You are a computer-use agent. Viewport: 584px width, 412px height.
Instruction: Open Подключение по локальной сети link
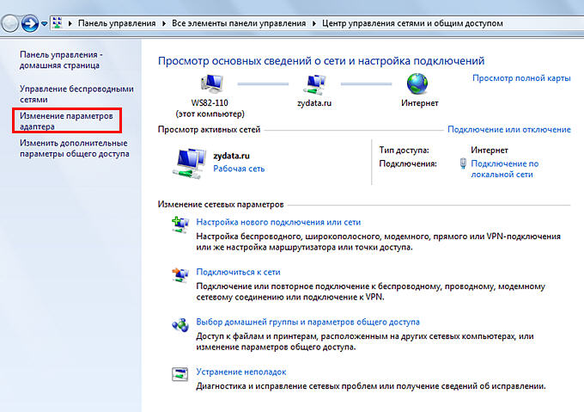click(x=504, y=169)
